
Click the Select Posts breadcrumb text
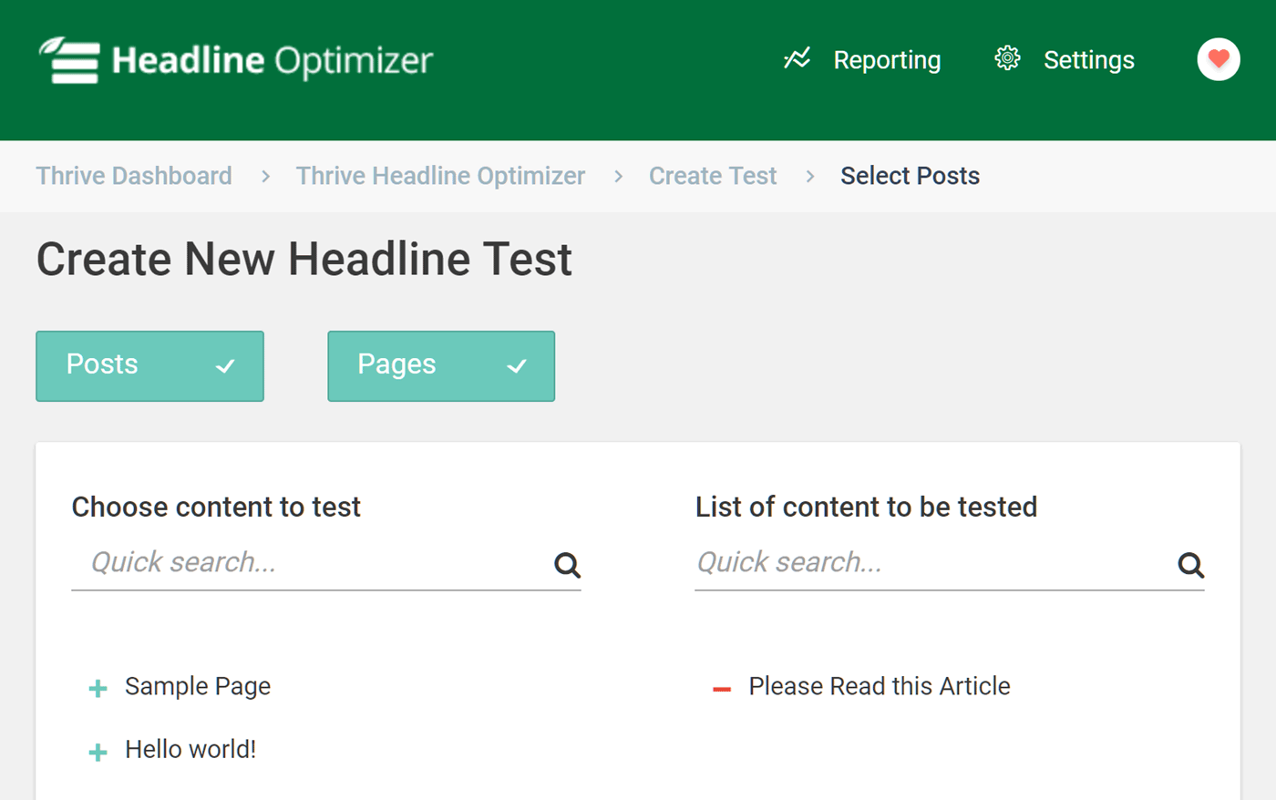[x=910, y=175]
